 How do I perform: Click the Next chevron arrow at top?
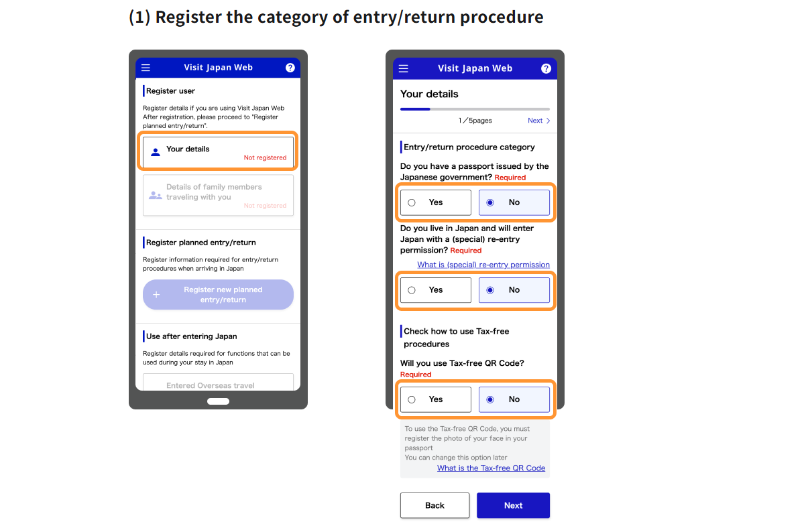tap(548, 121)
